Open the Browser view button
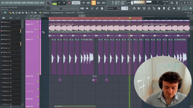 154,8
